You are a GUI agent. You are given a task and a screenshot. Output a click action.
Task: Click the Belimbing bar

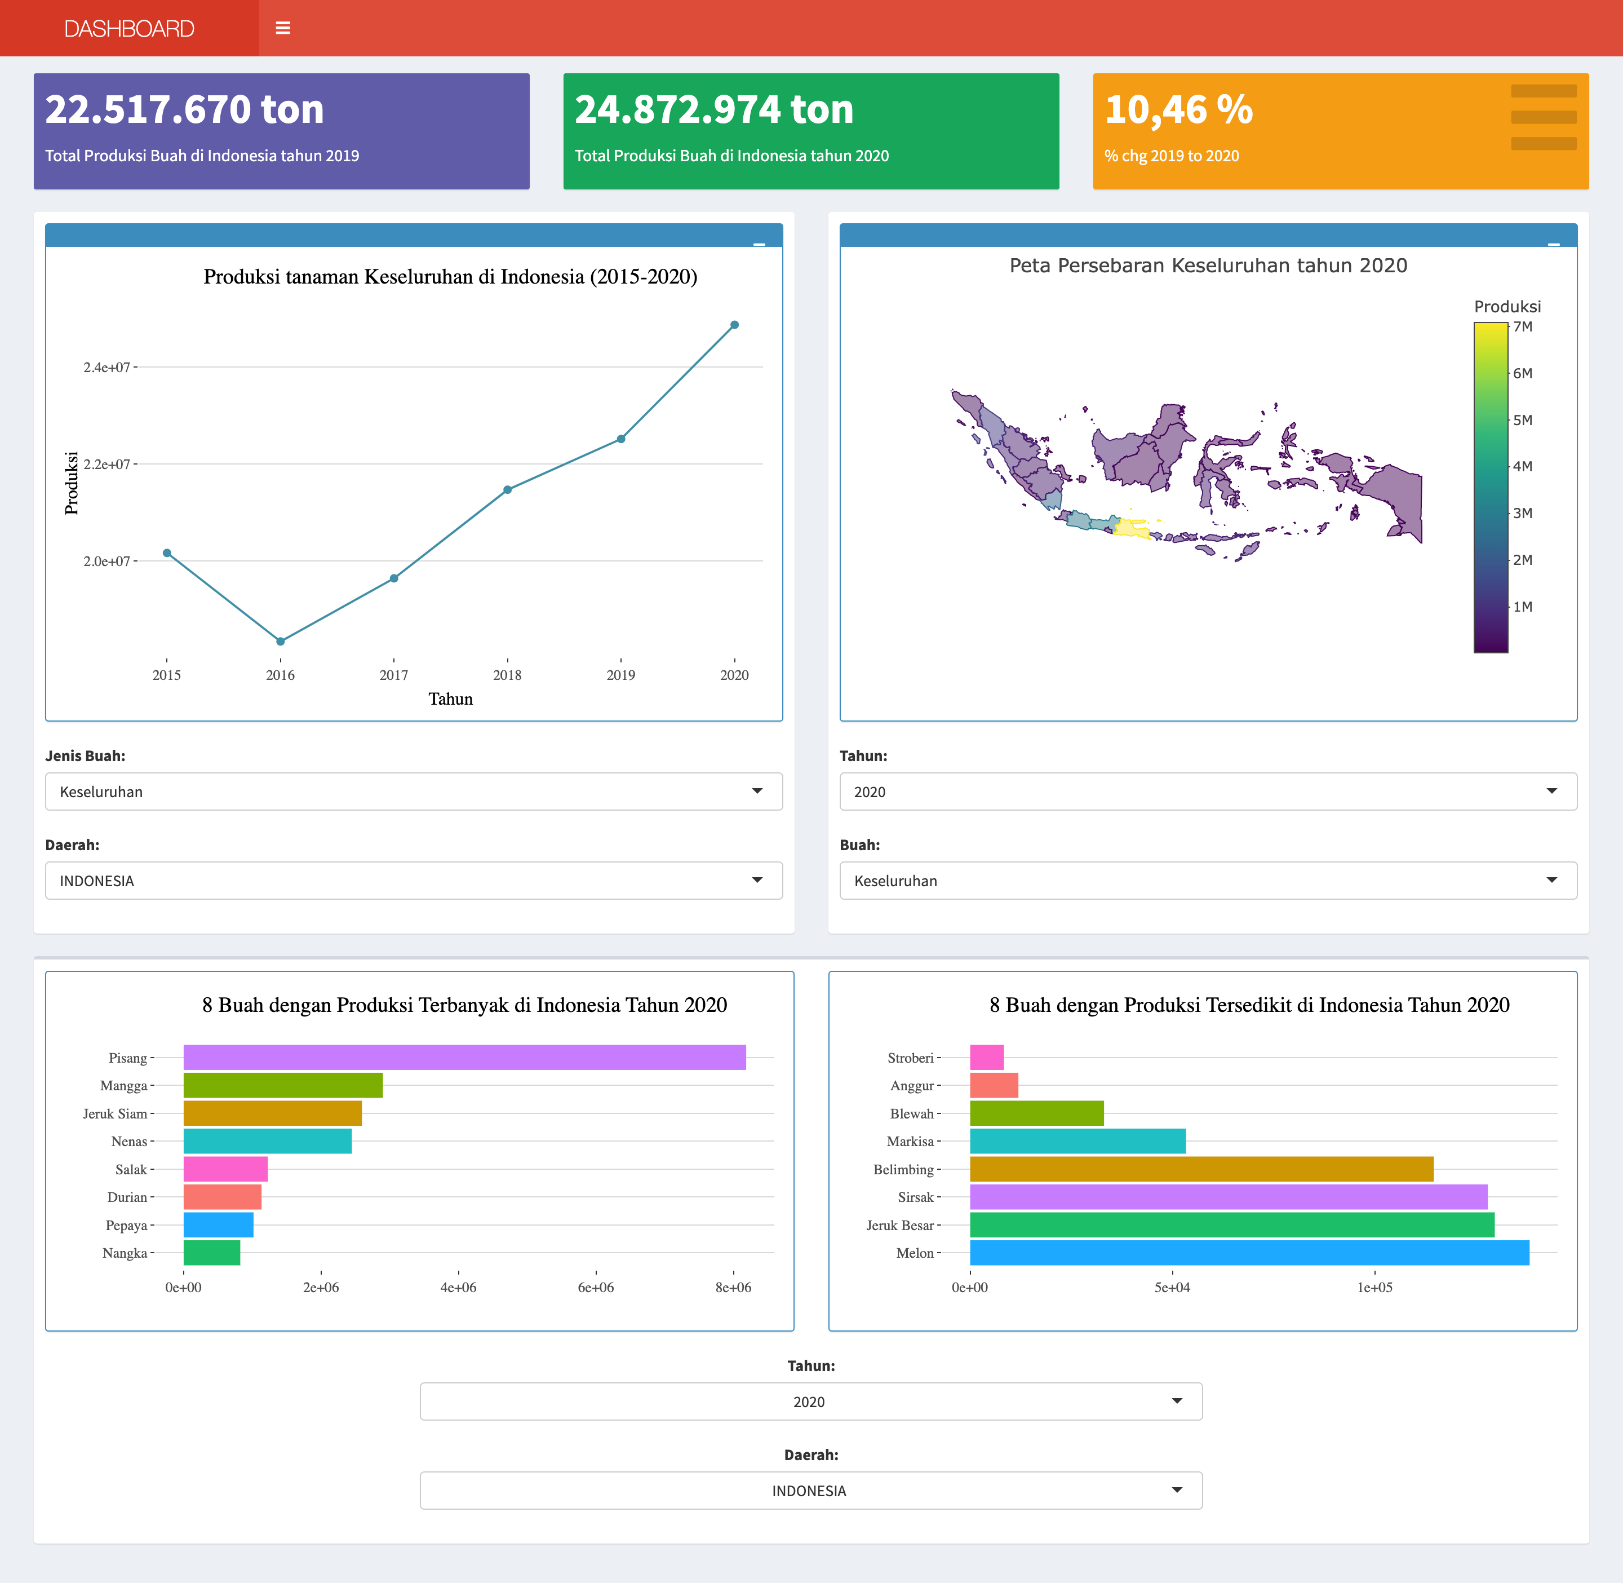[x=1201, y=1169]
